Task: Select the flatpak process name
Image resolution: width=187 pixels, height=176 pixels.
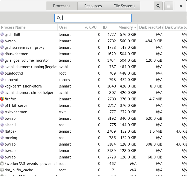Action: tap(11, 131)
